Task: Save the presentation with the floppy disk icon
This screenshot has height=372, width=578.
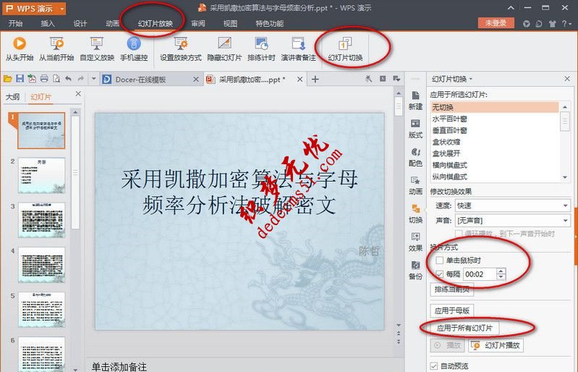Action: [x=20, y=79]
